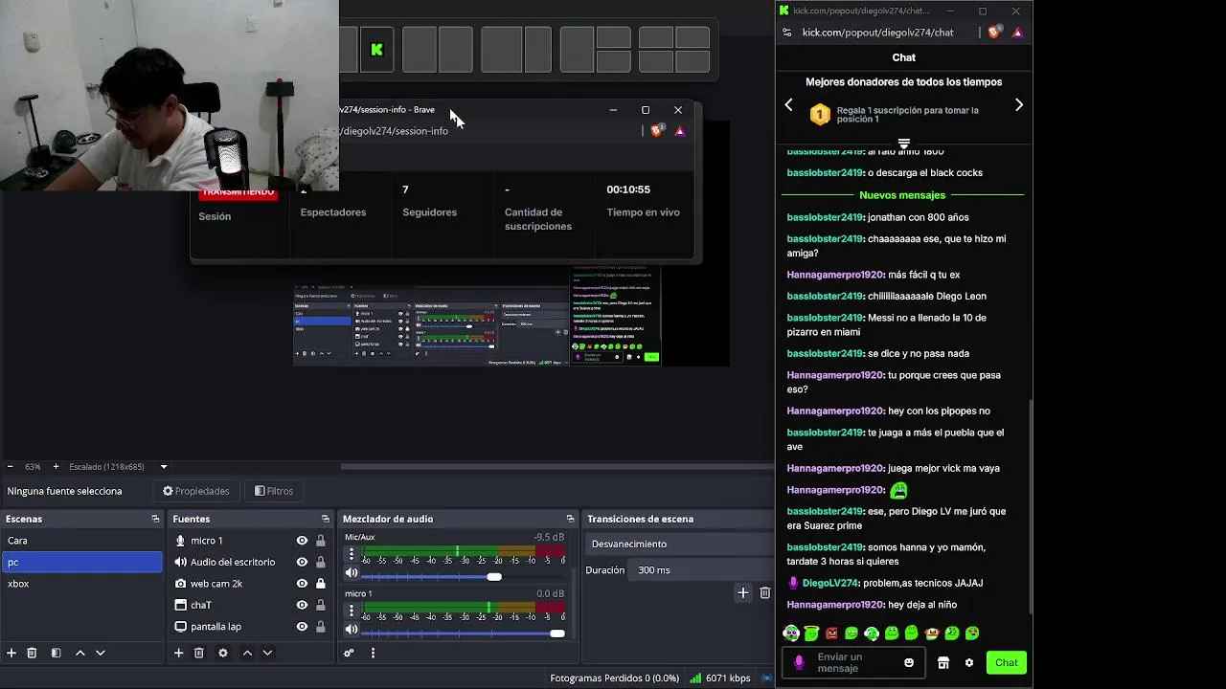Viewport: 1226px width, 689px height.
Task: Click the Propiedades button
Action: click(195, 491)
